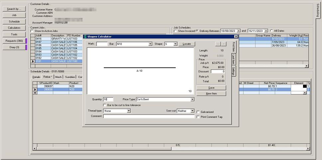
Task: Click the previous item arrow in Shapes Calculator
Action: point(218,44)
